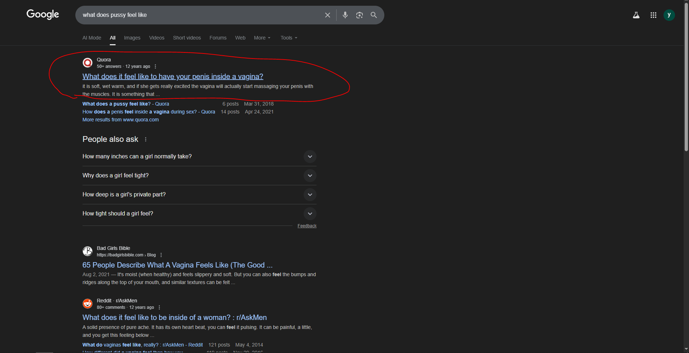This screenshot has width=689, height=353.
Task: Open search by image camera icon
Action: (x=359, y=15)
